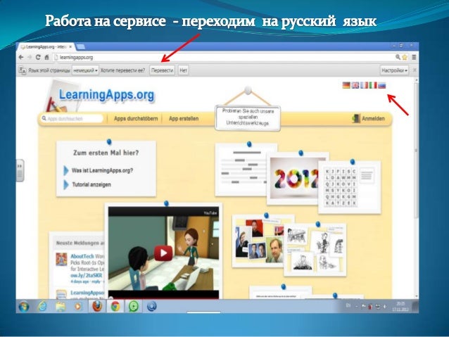This screenshot has height=337, width=449.
Task: Click the "Apps durchsuchen" search field
Action: point(72,118)
